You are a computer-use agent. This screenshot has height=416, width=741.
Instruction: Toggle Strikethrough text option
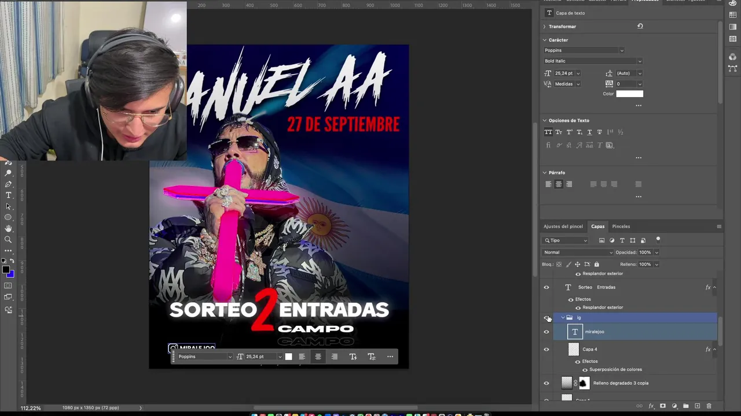click(x=600, y=132)
